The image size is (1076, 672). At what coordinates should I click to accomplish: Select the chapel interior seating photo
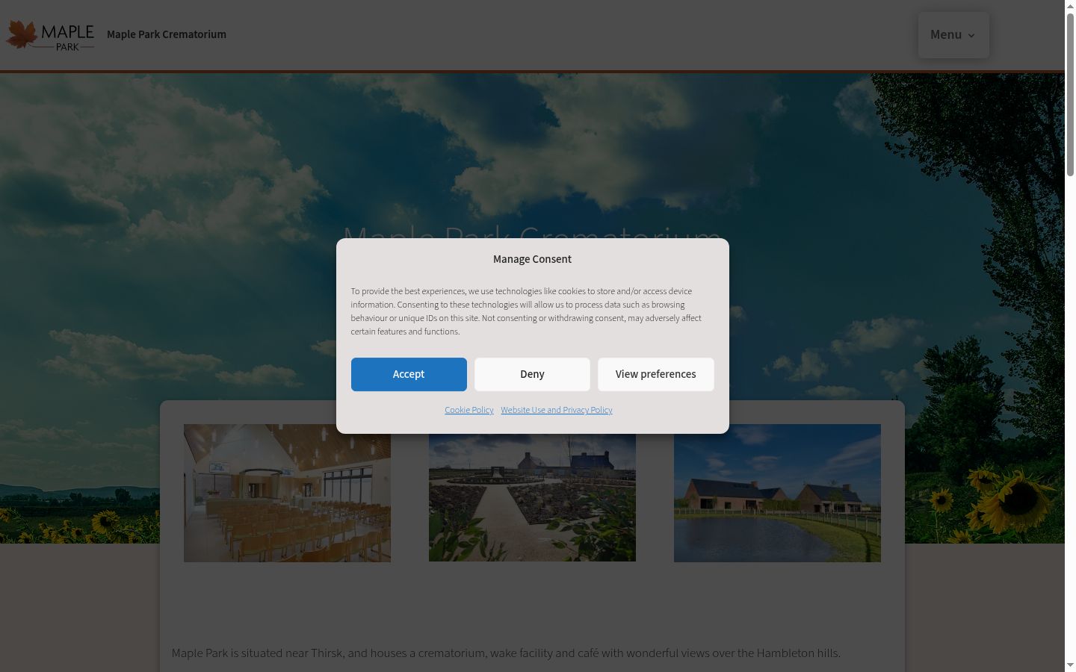coord(287,493)
